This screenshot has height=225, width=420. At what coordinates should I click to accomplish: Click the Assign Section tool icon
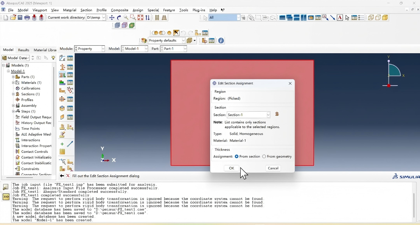click(62, 75)
